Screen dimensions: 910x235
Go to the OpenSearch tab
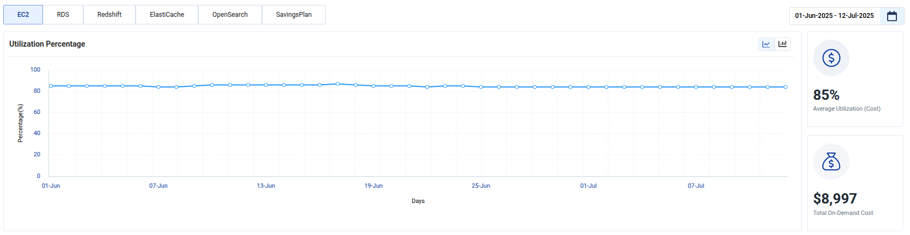[x=230, y=15]
